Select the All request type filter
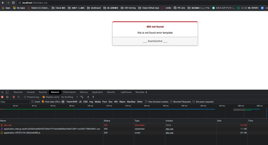Viewport: 268px width, 145px height. point(63,102)
